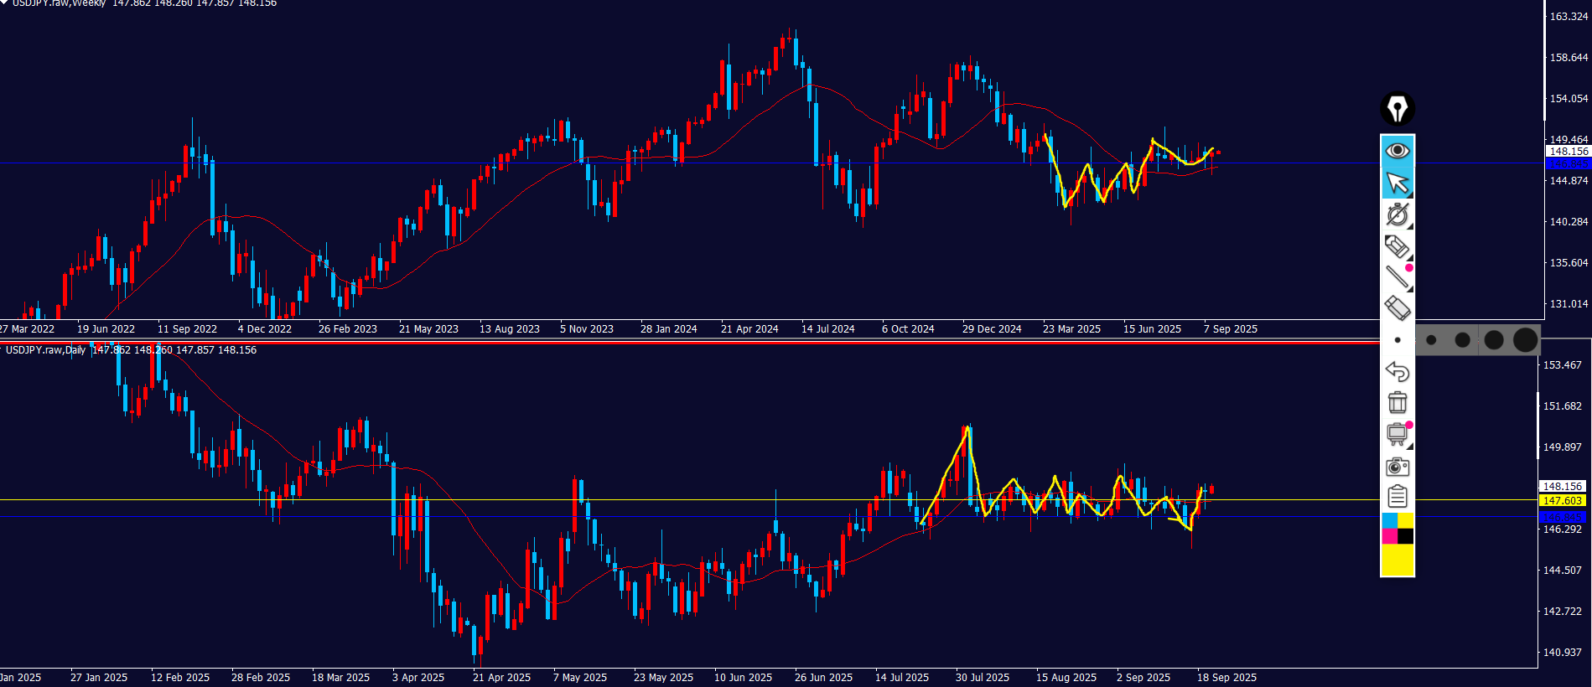This screenshot has height=687, width=1592.
Task: Take a screenshot with the camera icon
Action: (1397, 466)
